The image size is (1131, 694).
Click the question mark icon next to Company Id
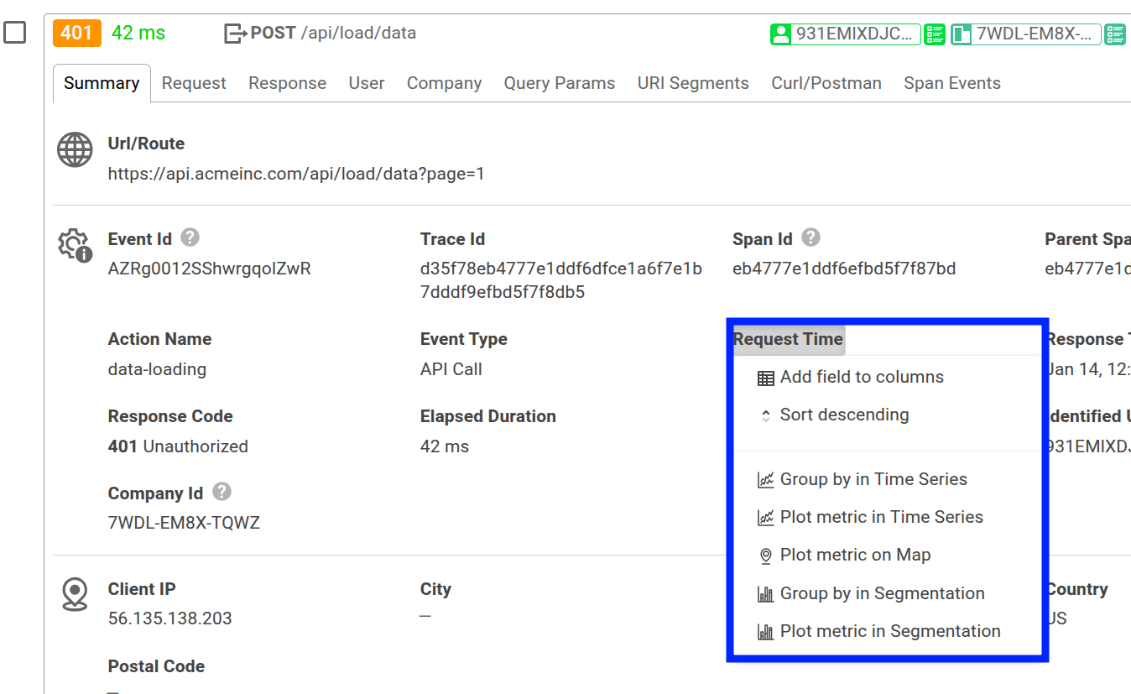click(x=222, y=492)
